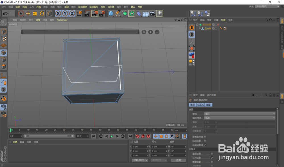
Task: Switch to Polygons mode
Action: click(x=3, y=67)
